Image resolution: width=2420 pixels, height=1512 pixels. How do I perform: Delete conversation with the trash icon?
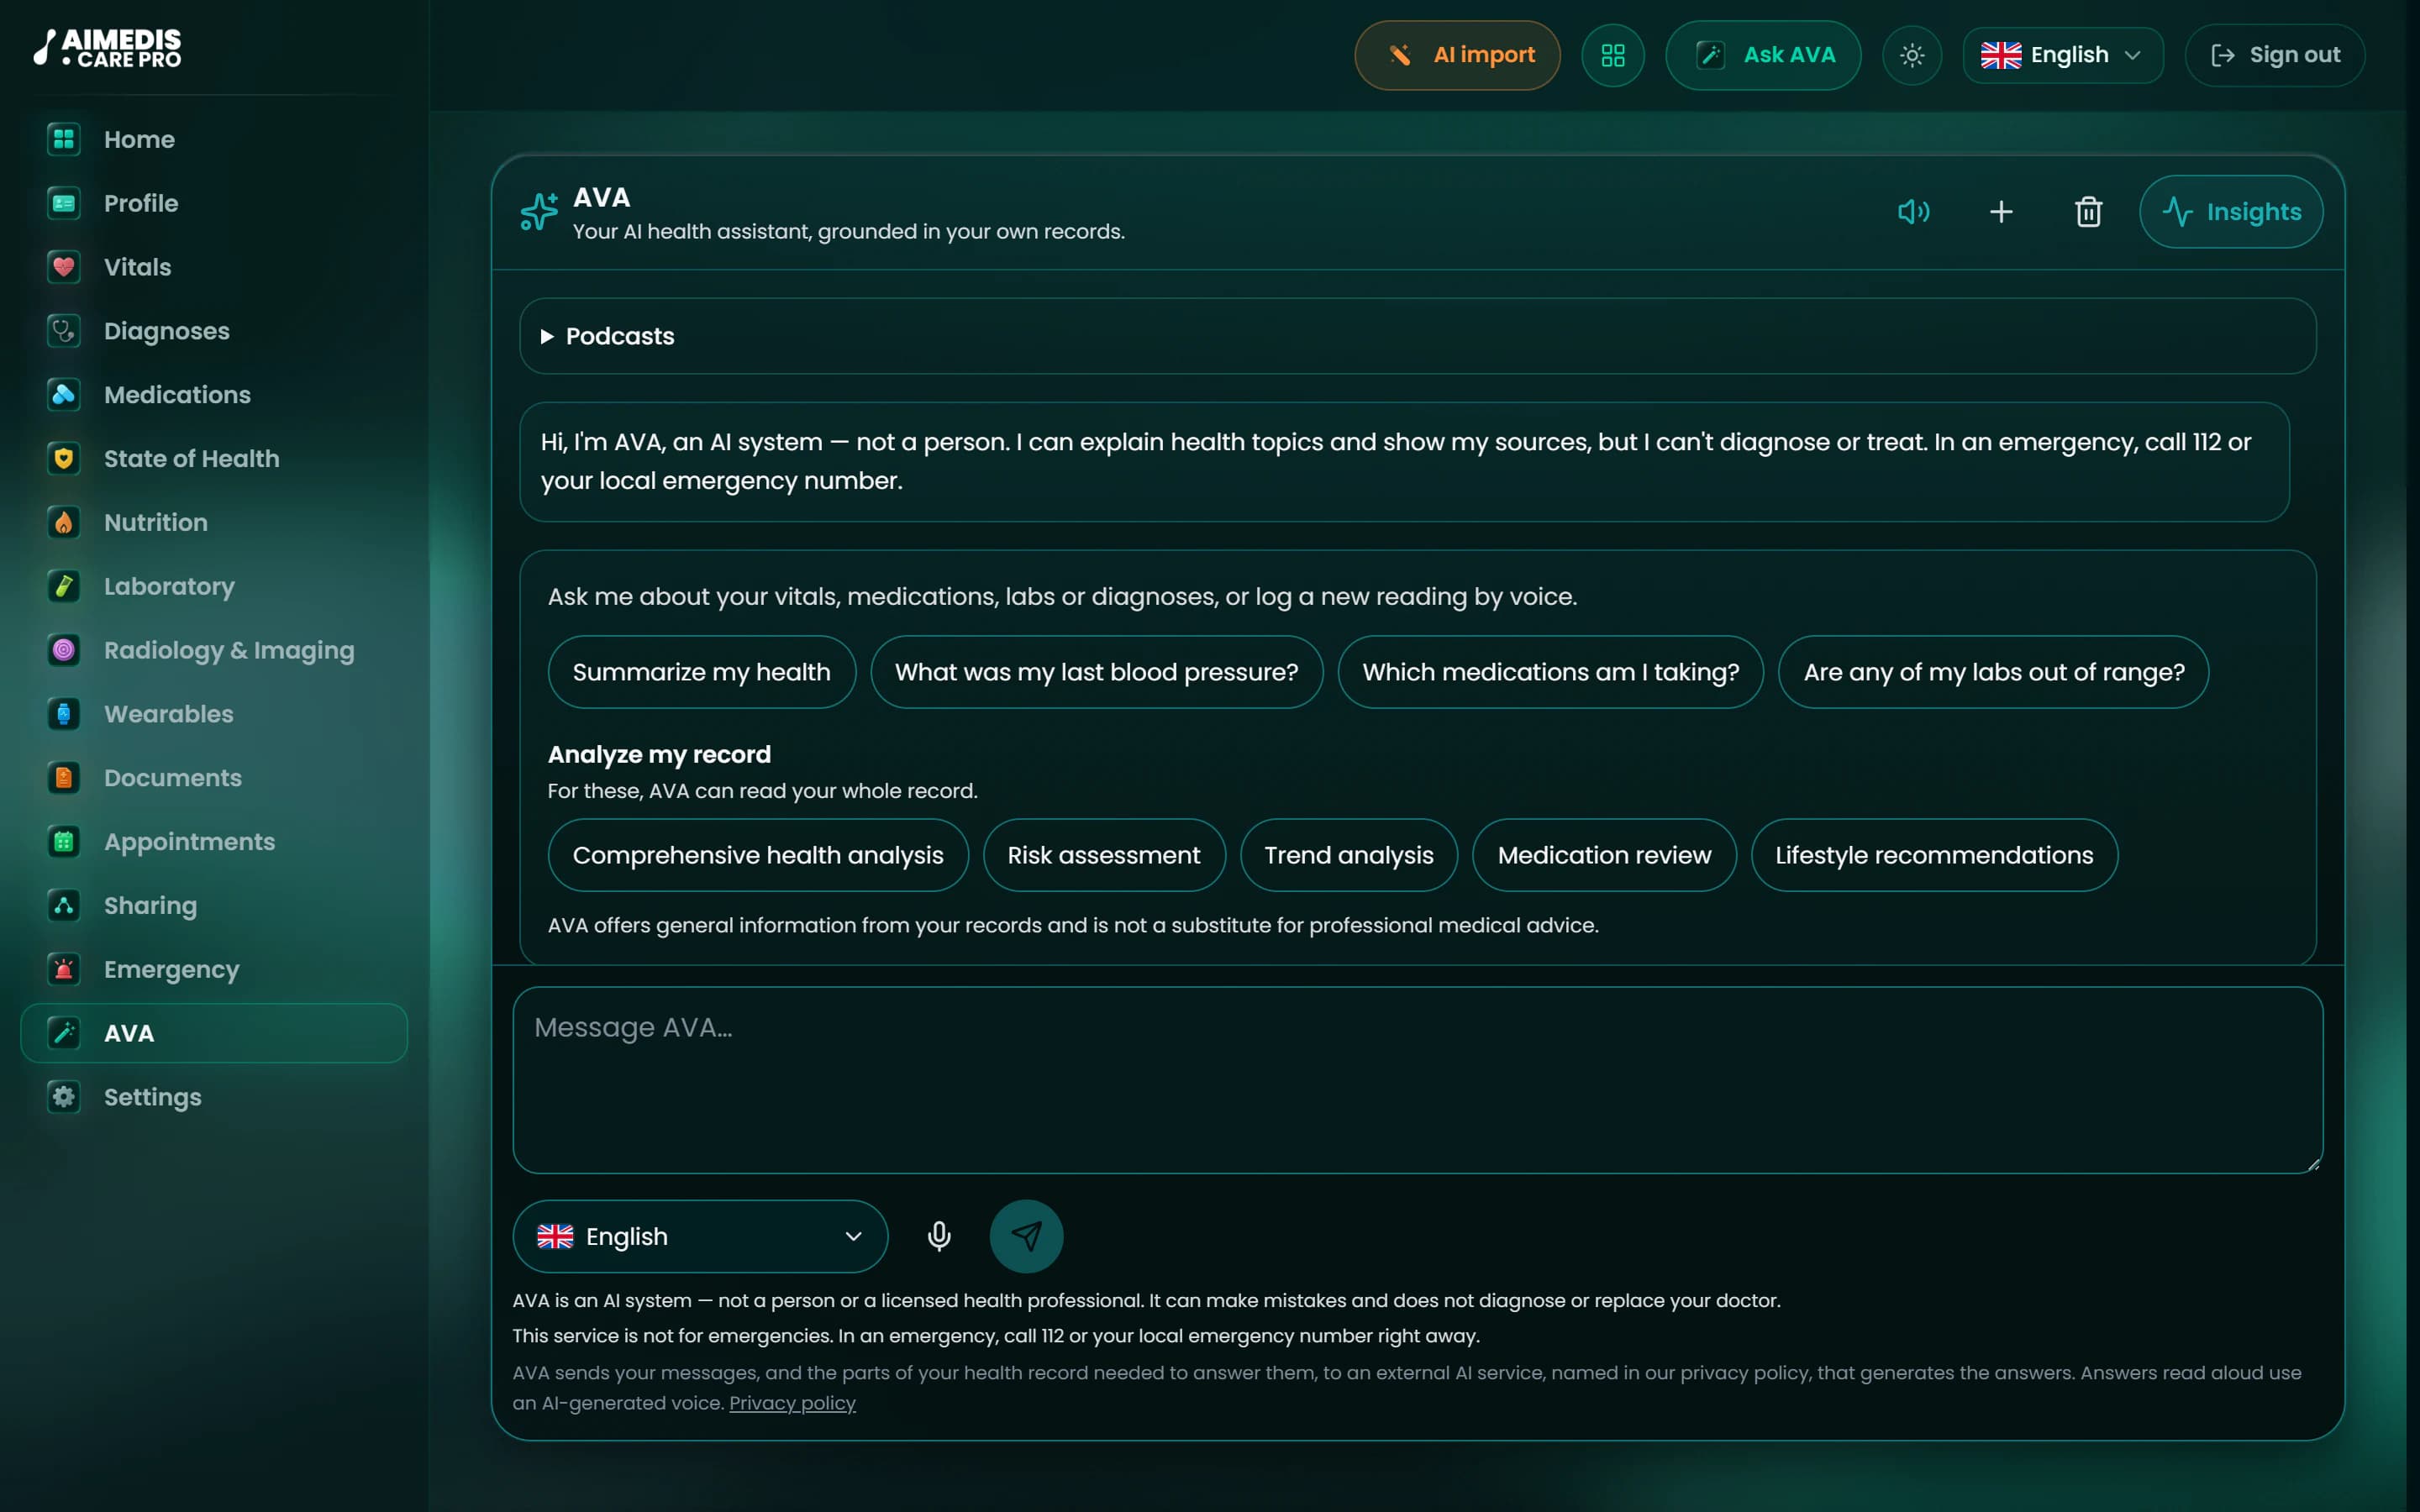(2088, 212)
